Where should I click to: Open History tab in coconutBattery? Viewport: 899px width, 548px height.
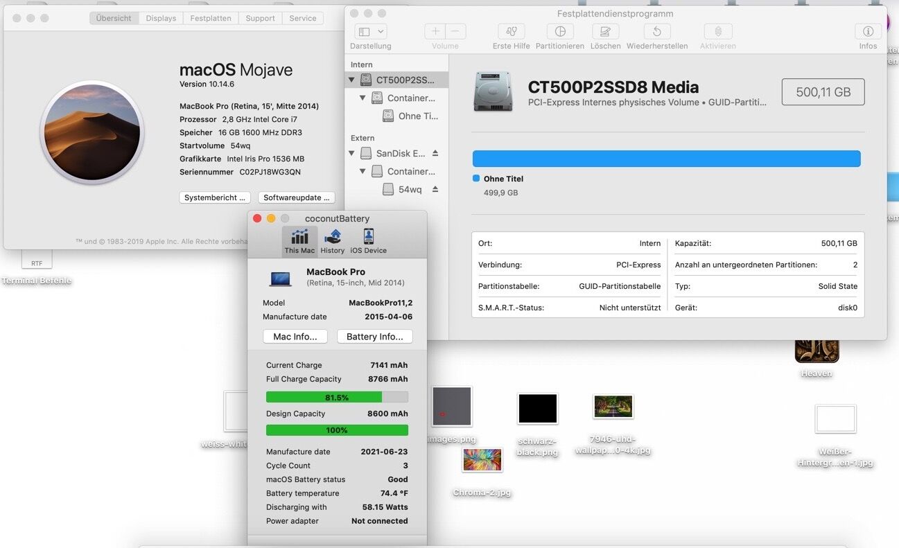click(x=333, y=241)
